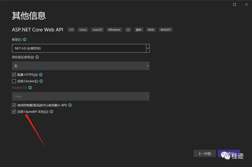
Task: Click the WebAPI tag
Action: (x=165, y=29)
